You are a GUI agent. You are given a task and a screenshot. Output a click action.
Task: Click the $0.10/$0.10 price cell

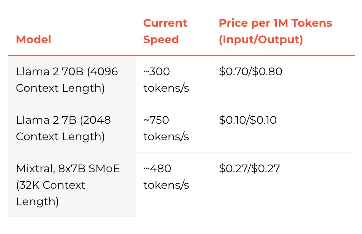tap(248, 120)
